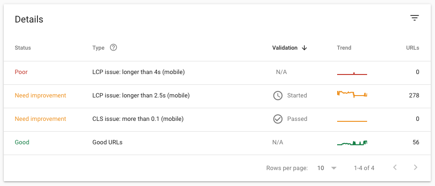Open the LCP longer than 2.5s row
435x186 pixels.
click(x=217, y=96)
